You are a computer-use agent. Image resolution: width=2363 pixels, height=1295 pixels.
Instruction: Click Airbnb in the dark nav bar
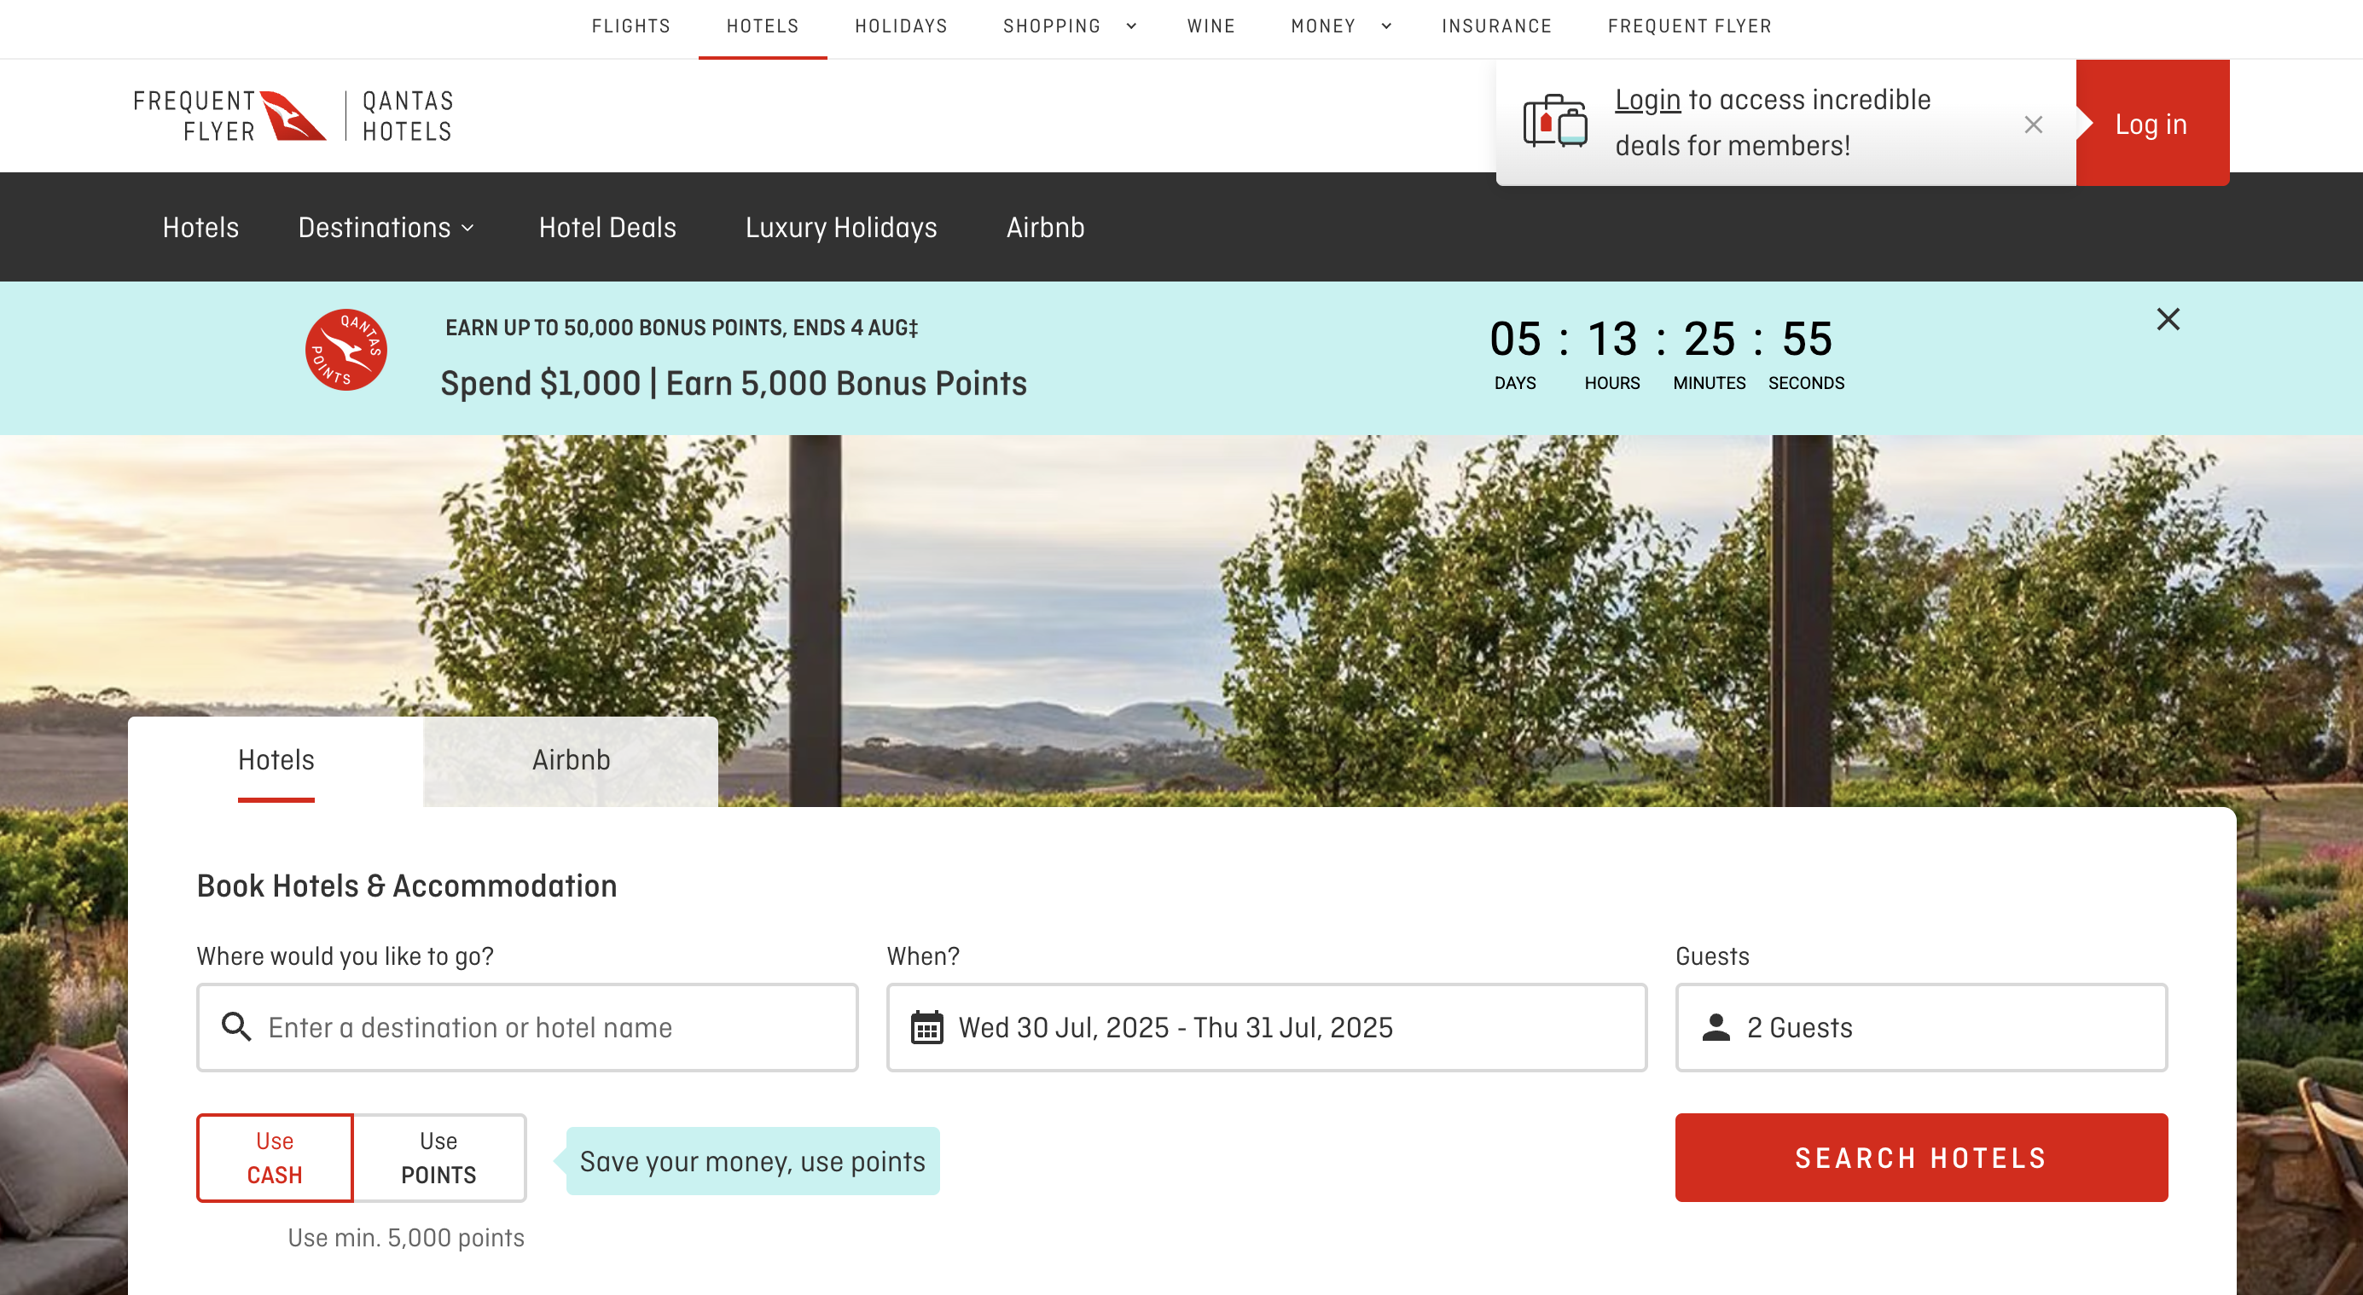tap(1045, 228)
